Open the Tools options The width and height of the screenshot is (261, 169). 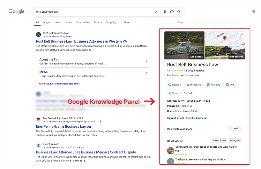[x=181, y=22]
